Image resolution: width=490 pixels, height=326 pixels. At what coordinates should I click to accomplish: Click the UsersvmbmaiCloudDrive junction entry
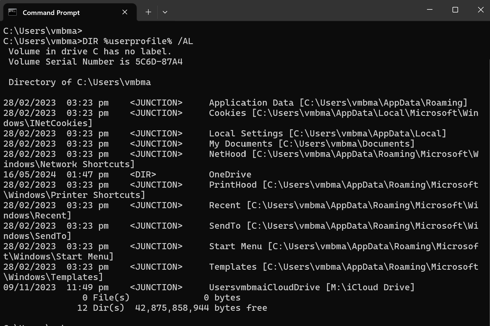click(264, 287)
